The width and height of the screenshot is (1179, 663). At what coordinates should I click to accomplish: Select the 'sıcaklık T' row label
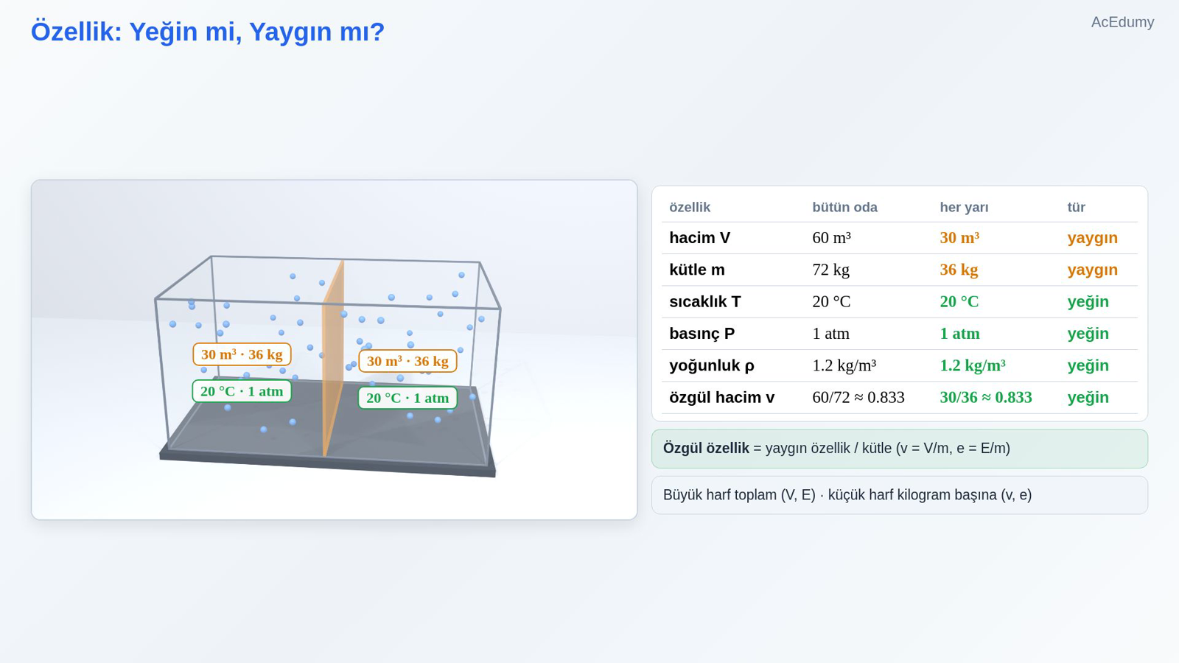[x=705, y=301]
